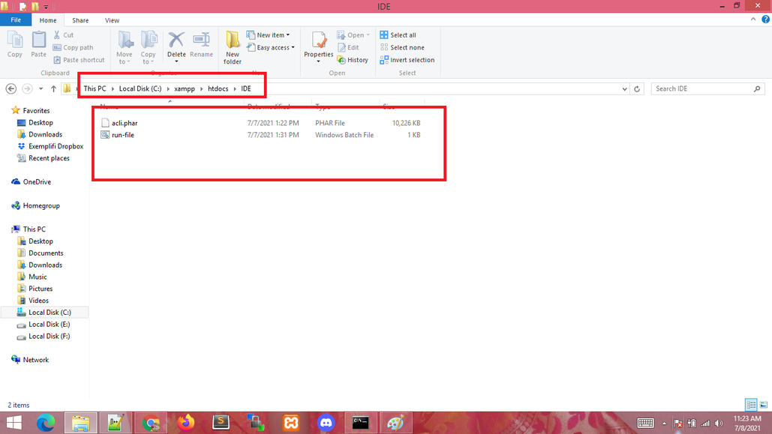
Task: Expand the New item dropdown
Action: pos(267,34)
